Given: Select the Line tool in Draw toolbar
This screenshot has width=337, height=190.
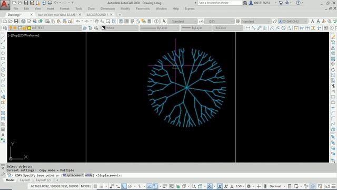Looking at the screenshot, I should pos(3,37).
